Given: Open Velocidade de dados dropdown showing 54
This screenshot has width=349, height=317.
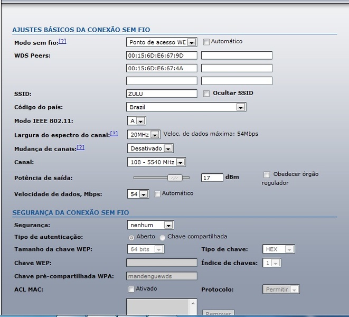Looking at the screenshot, I should coord(138,194).
